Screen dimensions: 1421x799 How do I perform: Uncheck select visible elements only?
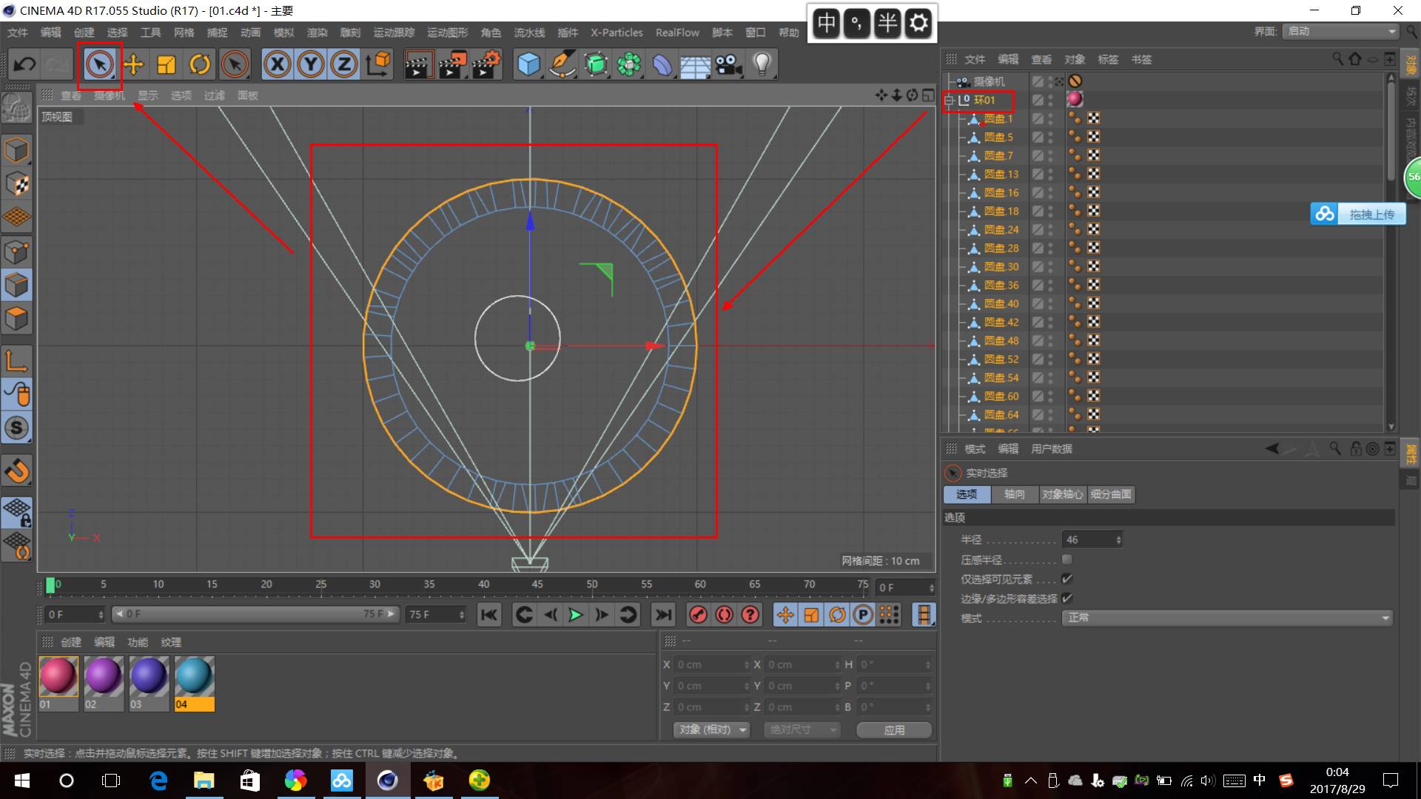(x=1066, y=579)
